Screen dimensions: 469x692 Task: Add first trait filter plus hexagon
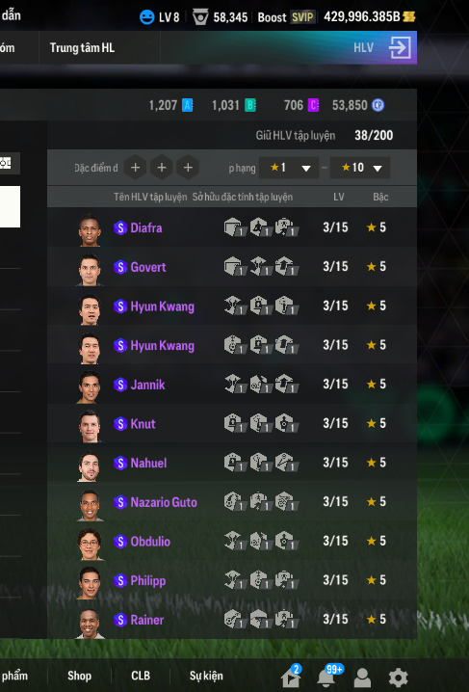pos(135,168)
